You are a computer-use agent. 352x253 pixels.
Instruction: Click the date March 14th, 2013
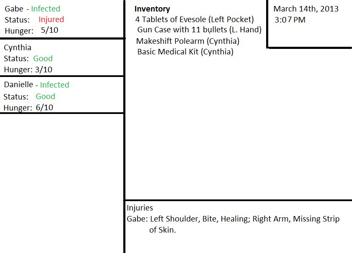tap(306, 9)
